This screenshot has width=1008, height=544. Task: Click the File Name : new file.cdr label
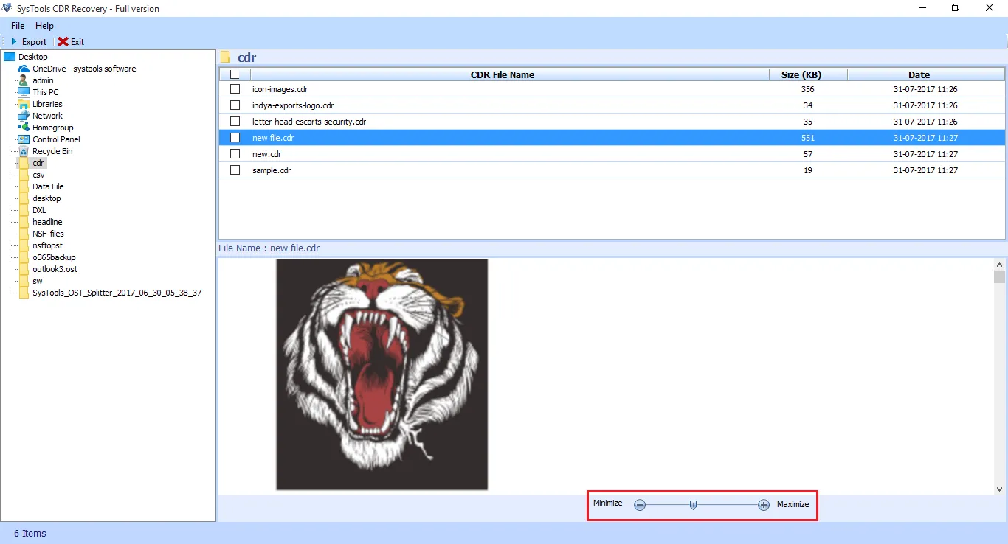(269, 248)
